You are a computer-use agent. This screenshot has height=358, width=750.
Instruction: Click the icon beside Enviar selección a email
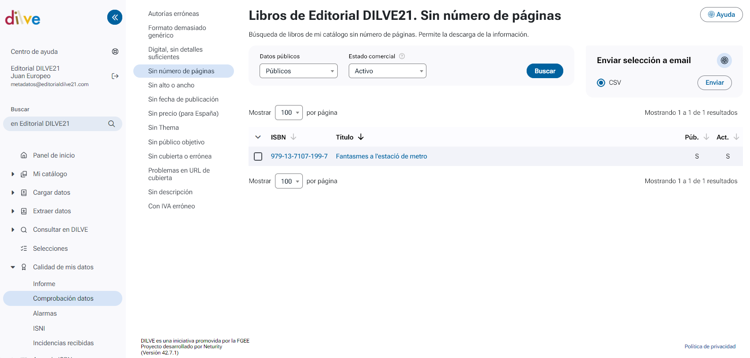pos(724,60)
